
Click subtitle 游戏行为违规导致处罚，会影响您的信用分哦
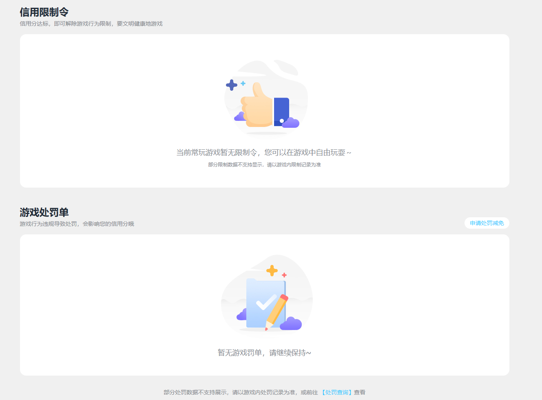pos(77,224)
